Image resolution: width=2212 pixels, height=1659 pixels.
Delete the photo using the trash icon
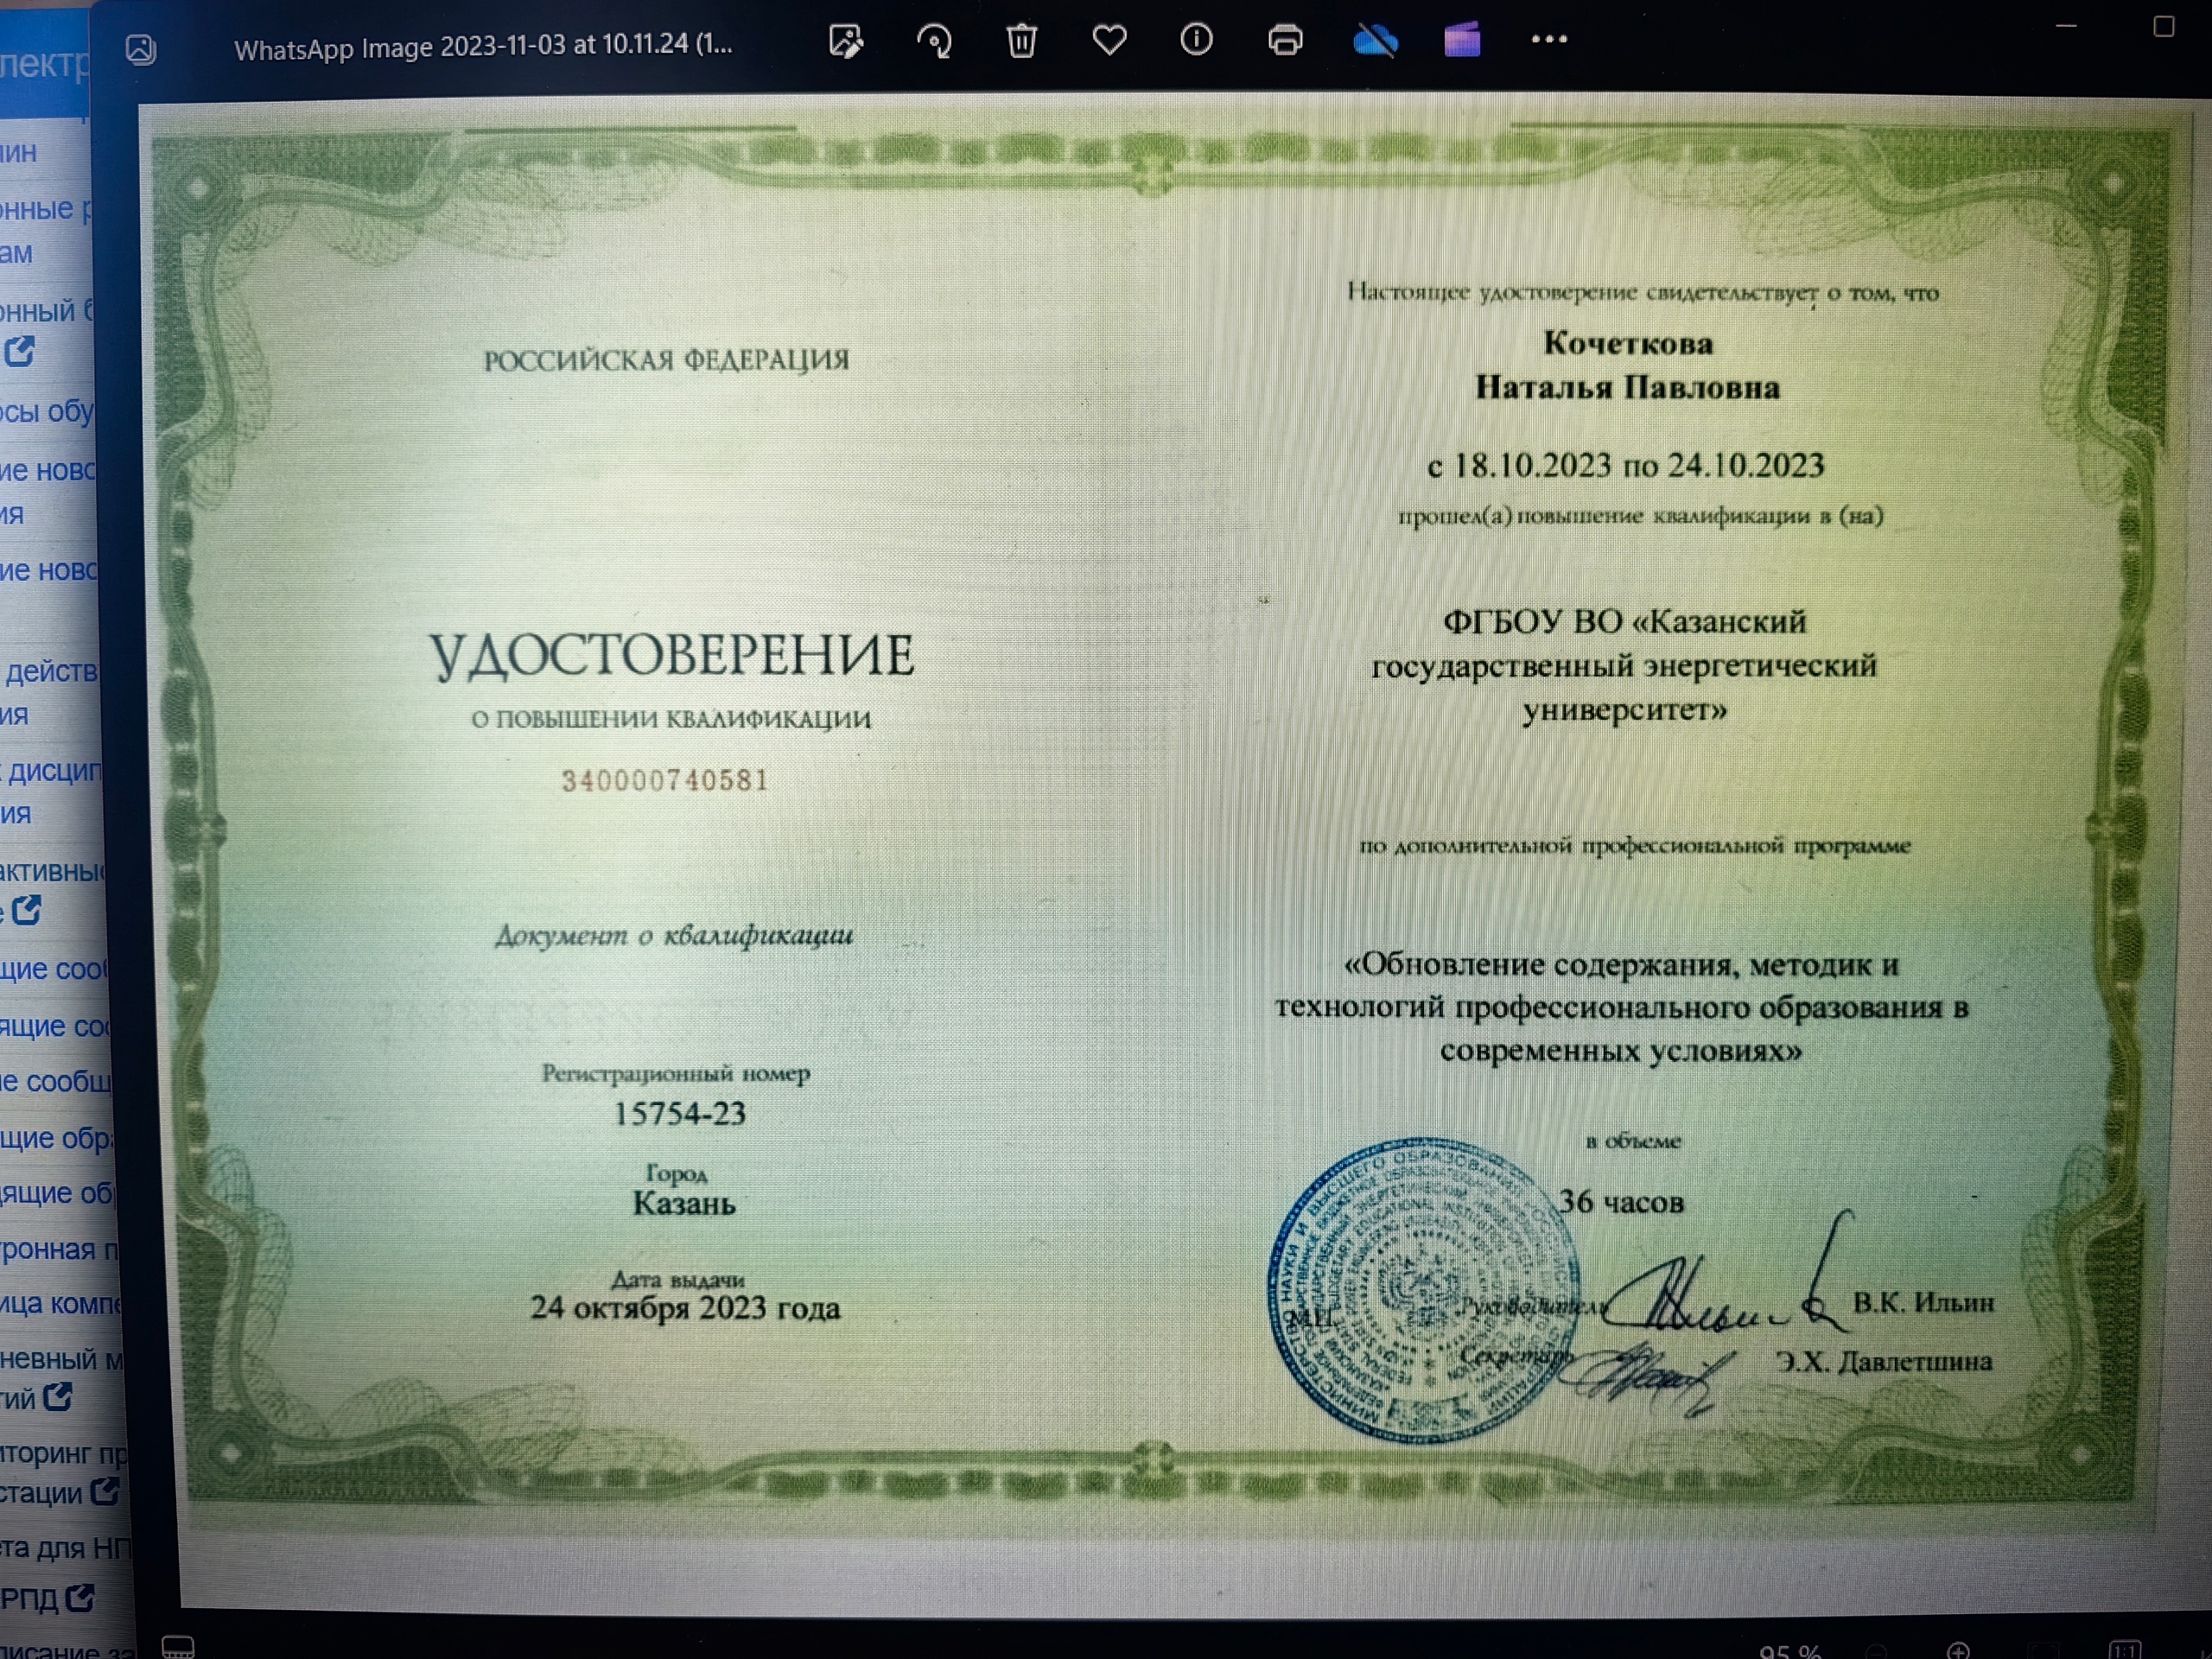1021,41
